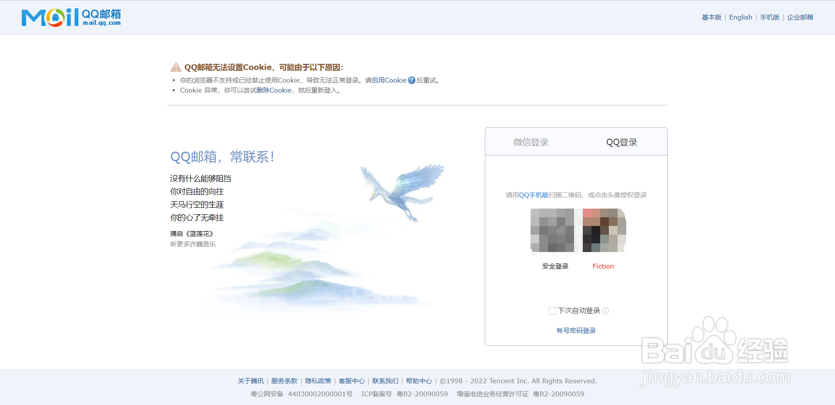Image resolution: width=835 pixels, height=405 pixels.
Task: Toggle the 下次自动登录 checkbox
Action: [552, 311]
